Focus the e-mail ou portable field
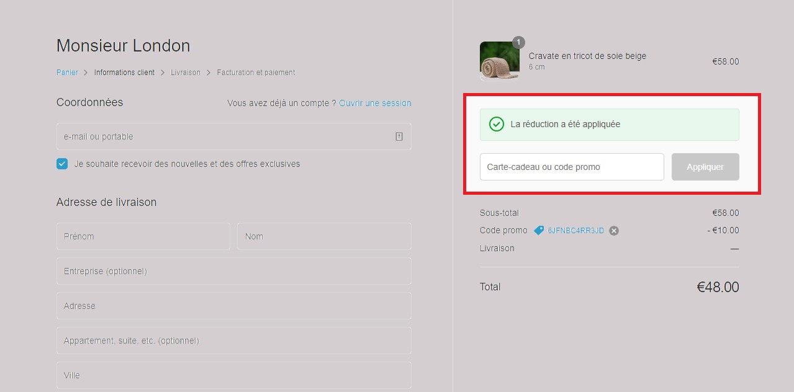The image size is (794, 392). pos(233,136)
